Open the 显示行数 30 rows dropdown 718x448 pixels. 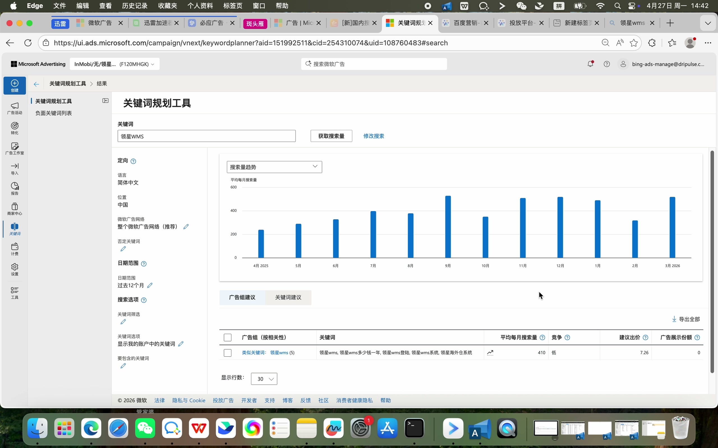264,379
